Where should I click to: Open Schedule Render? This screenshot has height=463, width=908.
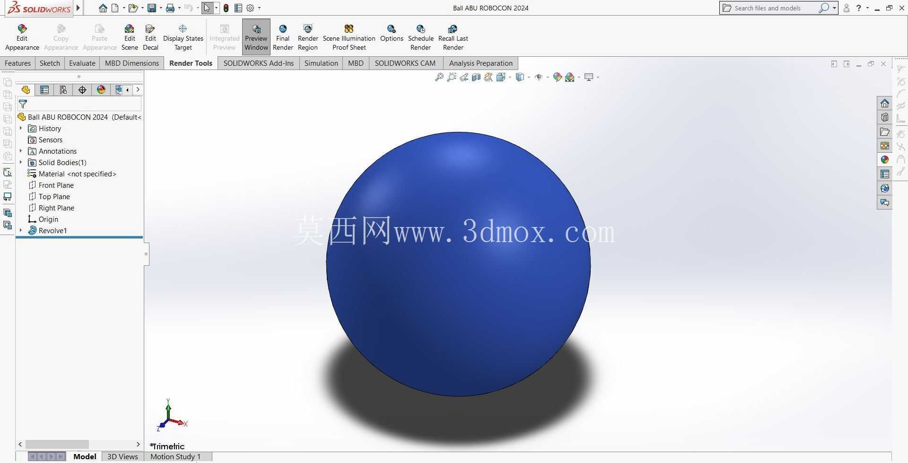point(420,37)
